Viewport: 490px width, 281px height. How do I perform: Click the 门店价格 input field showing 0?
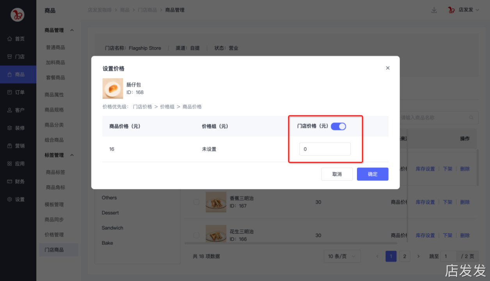pos(325,149)
